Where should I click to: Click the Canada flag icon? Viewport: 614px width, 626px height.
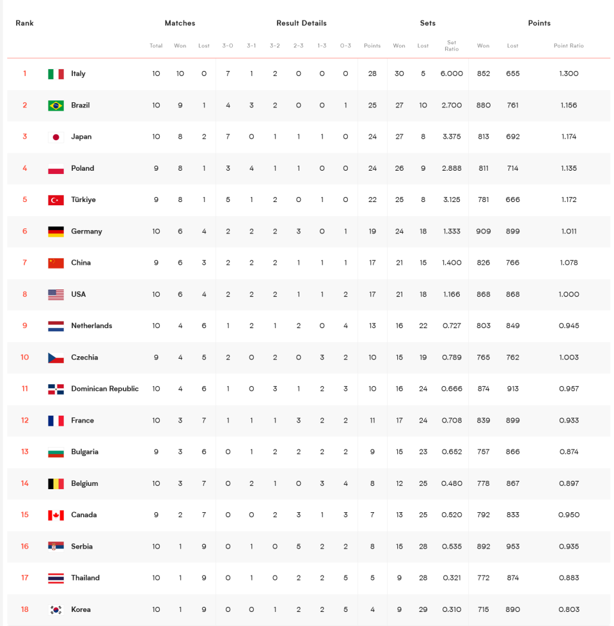point(56,515)
